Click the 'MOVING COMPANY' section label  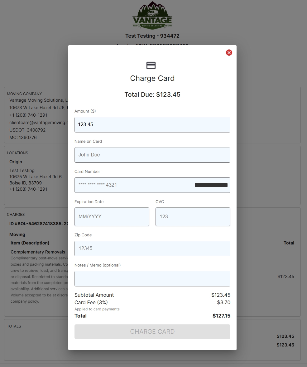24,94
